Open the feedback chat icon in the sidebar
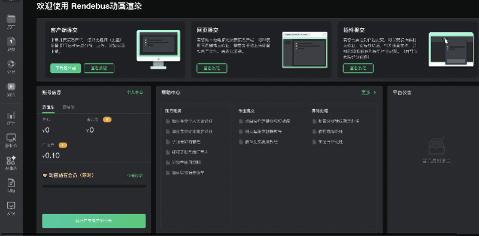479x236 pixels. [x=11, y=206]
